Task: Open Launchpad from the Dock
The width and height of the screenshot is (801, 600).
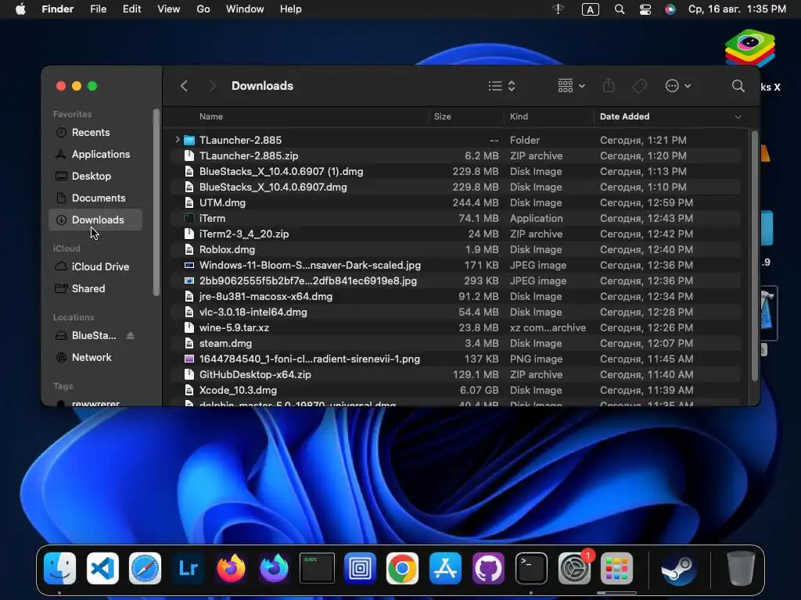Action: 616,568
